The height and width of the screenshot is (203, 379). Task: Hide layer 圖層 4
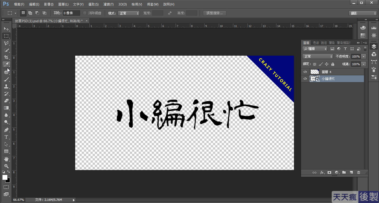pyautogui.click(x=305, y=72)
